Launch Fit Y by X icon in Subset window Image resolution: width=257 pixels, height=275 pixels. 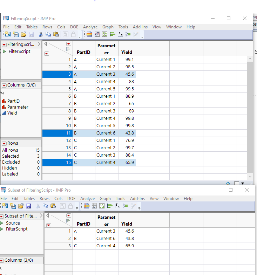pyautogui.click(x=117, y=206)
